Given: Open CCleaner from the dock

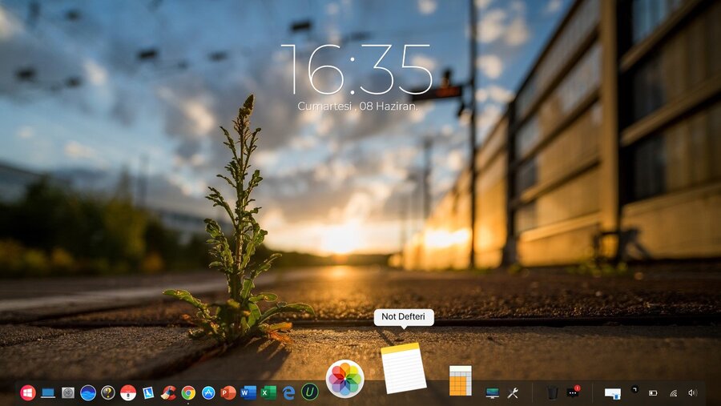Looking at the screenshot, I should [x=168, y=392].
